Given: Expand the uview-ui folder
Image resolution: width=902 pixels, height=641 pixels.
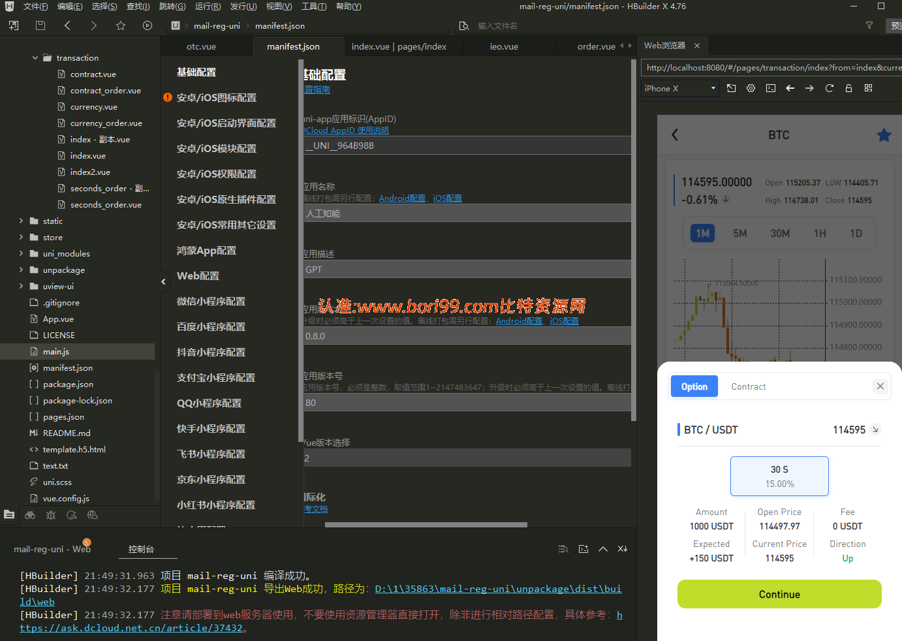Looking at the screenshot, I should click(x=21, y=287).
